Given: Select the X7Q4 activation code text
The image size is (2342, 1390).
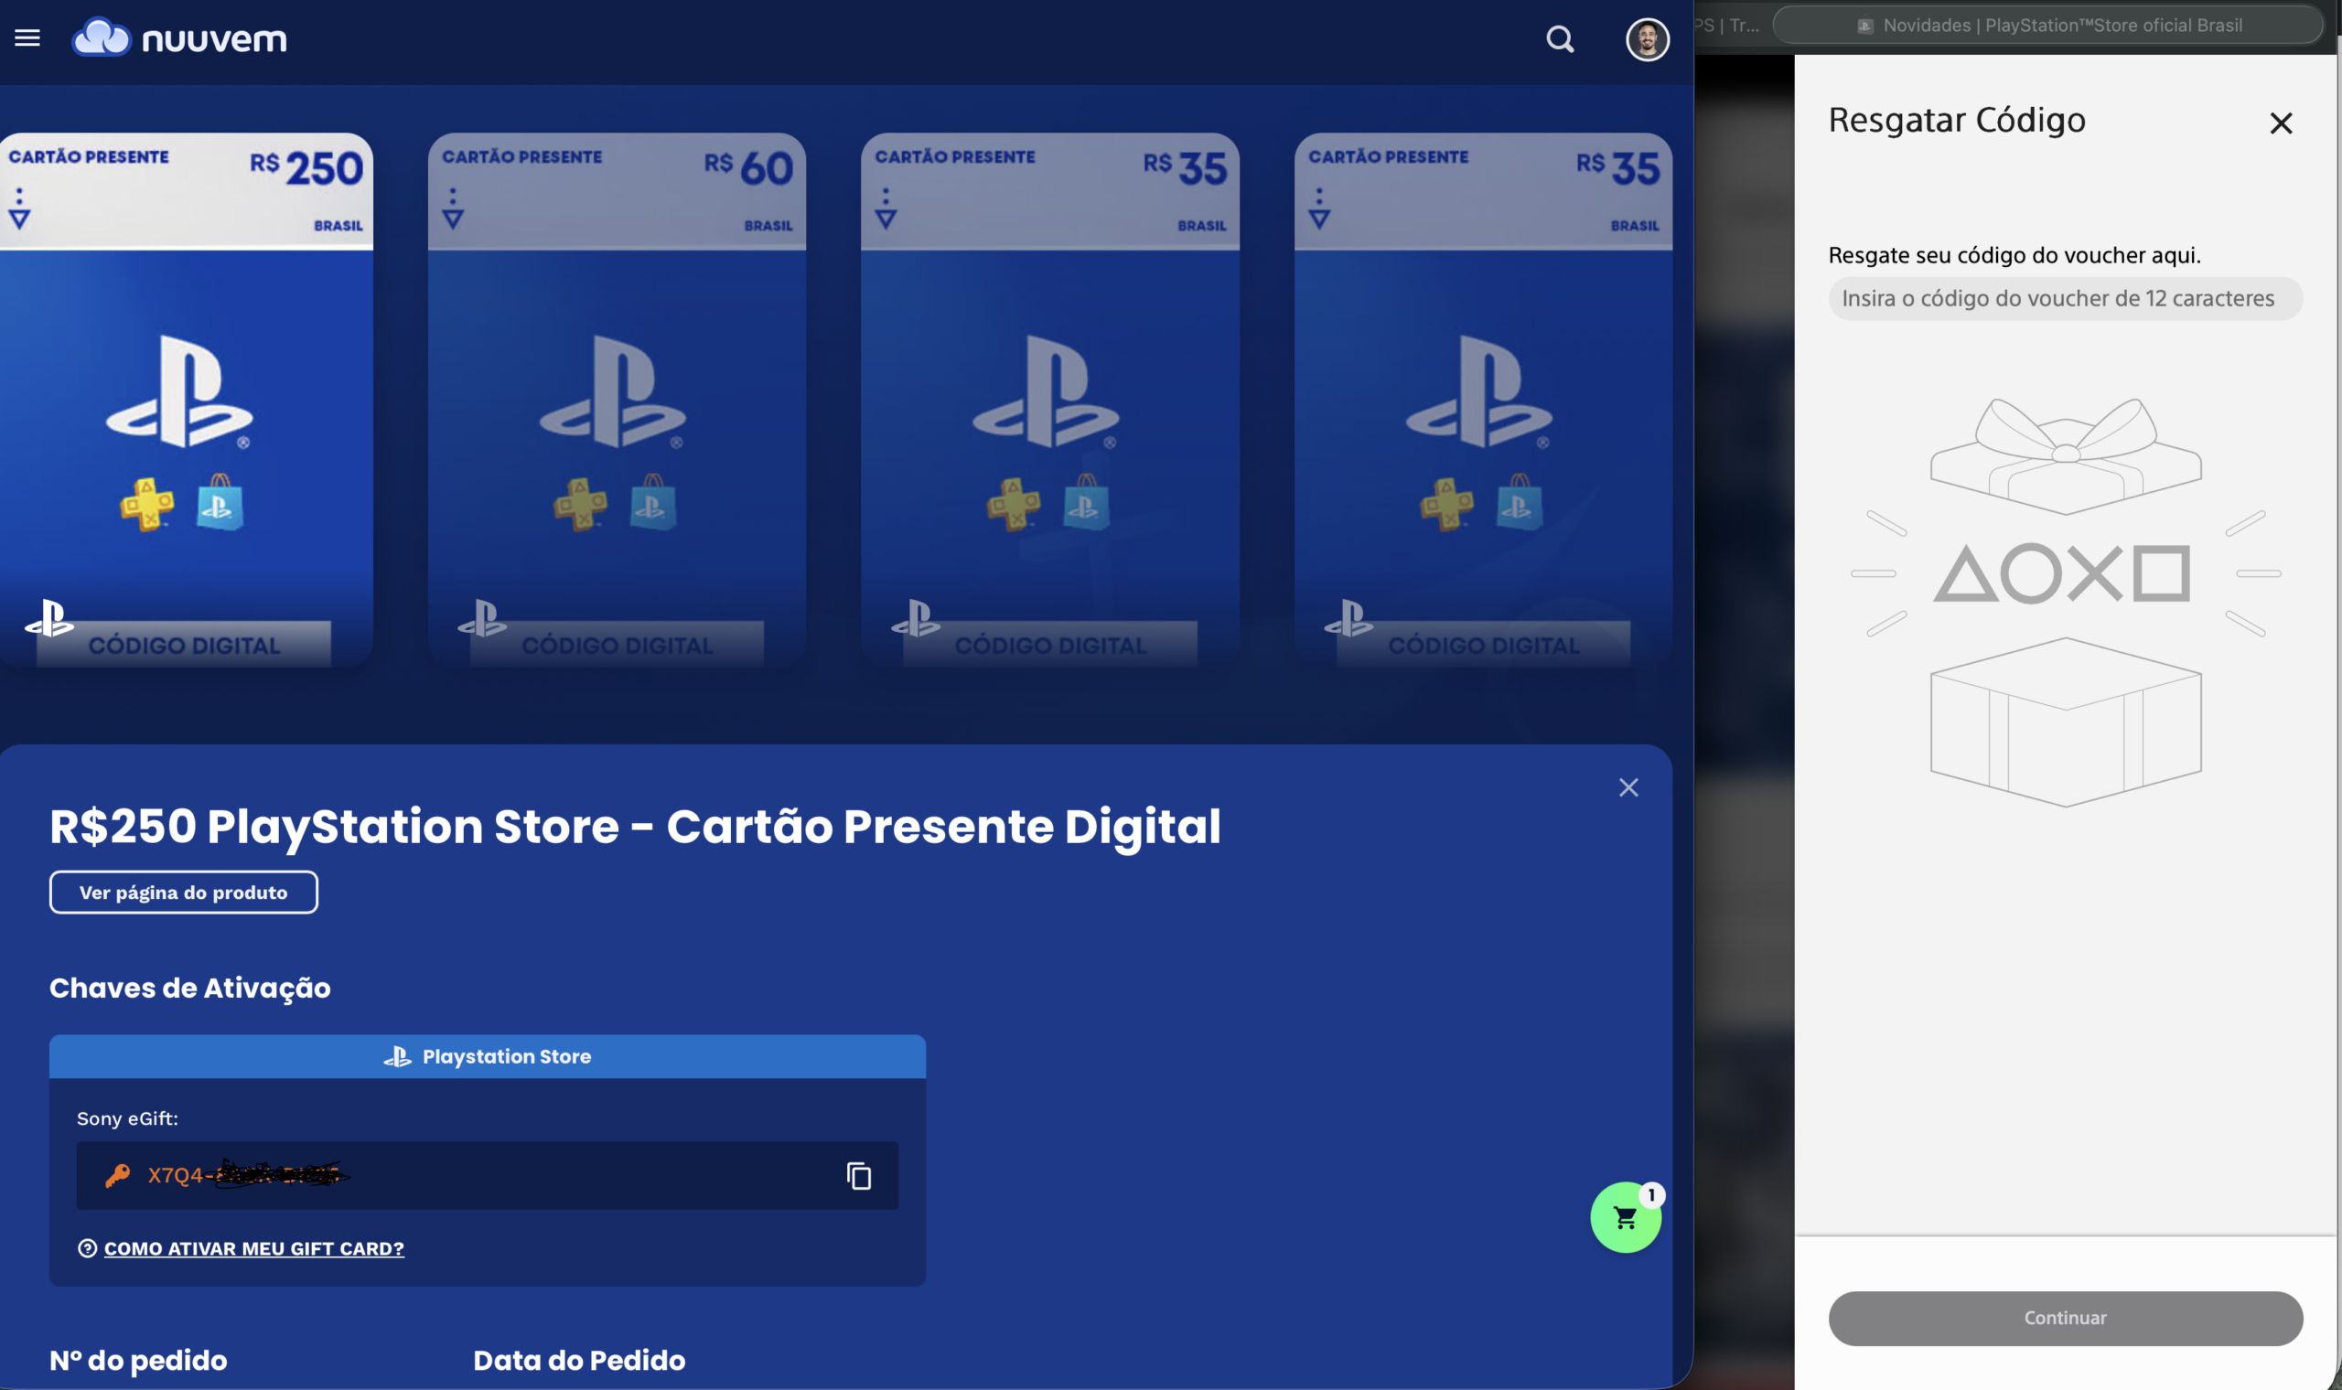Looking at the screenshot, I should pos(247,1174).
